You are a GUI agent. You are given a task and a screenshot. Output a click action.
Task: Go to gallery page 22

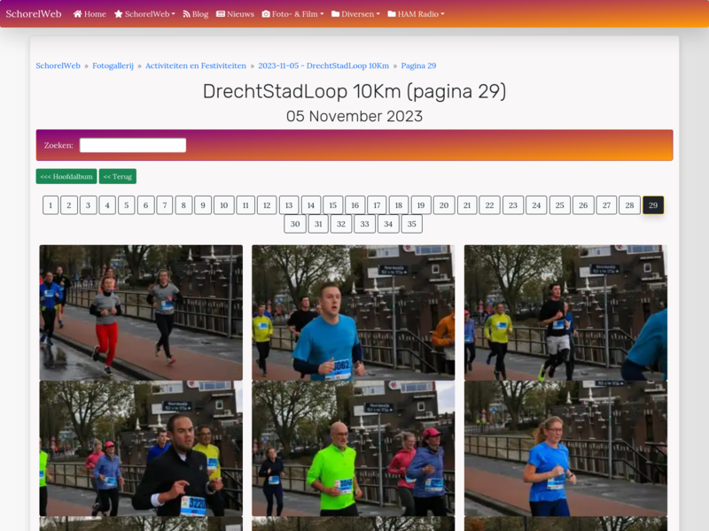[490, 205]
